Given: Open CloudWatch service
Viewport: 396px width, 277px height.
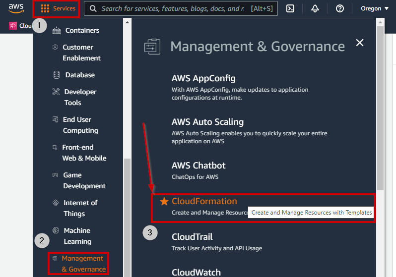Looking at the screenshot, I should [196, 273].
